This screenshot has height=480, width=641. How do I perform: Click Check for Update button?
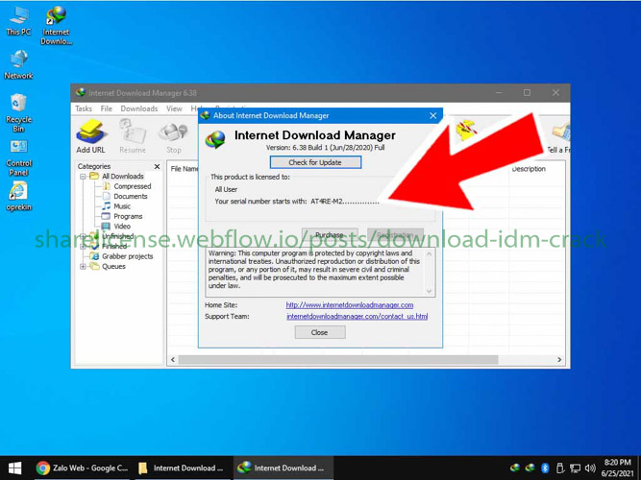tap(315, 162)
